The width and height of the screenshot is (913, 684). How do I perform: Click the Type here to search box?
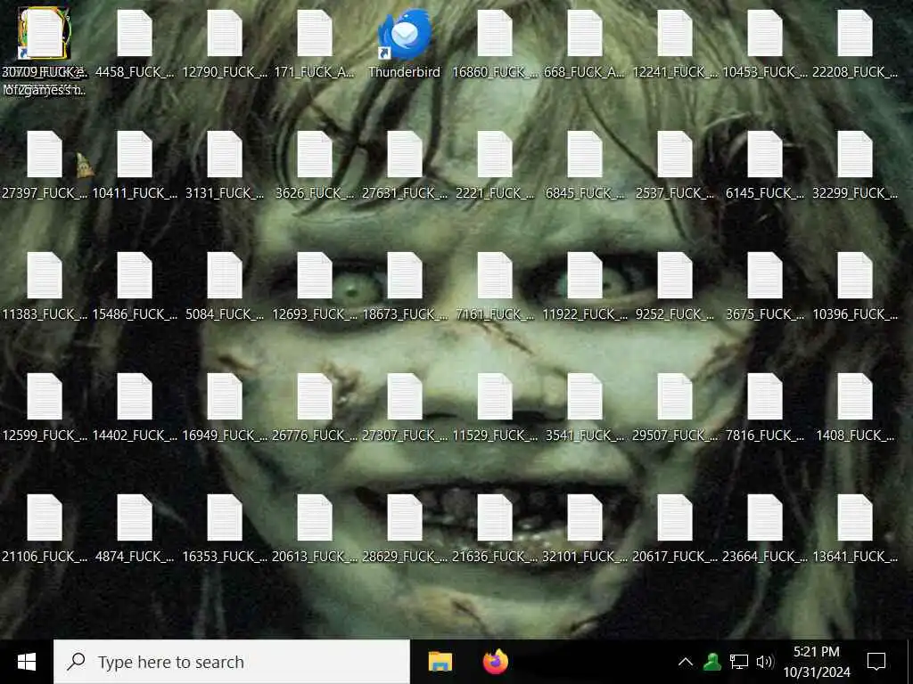point(232,662)
